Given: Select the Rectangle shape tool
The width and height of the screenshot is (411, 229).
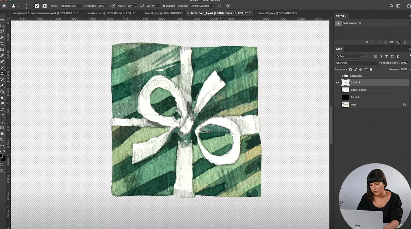Looking at the screenshot, I should pyautogui.click(x=2, y=127).
